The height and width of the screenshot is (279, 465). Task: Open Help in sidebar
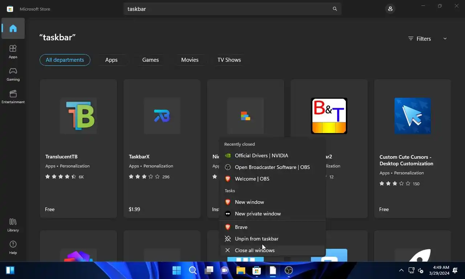pyautogui.click(x=13, y=247)
